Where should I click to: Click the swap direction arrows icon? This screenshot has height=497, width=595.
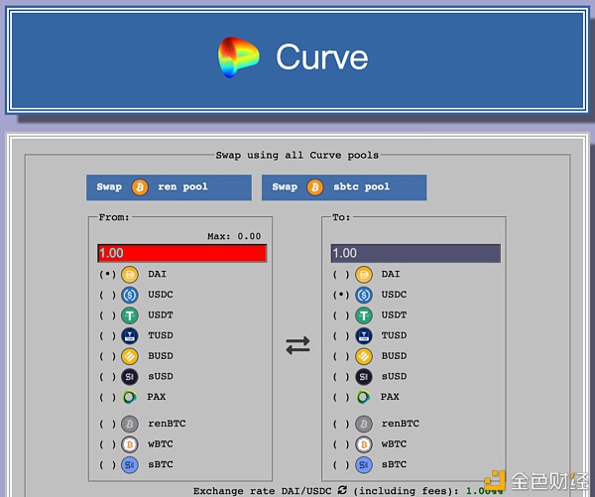point(297,345)
